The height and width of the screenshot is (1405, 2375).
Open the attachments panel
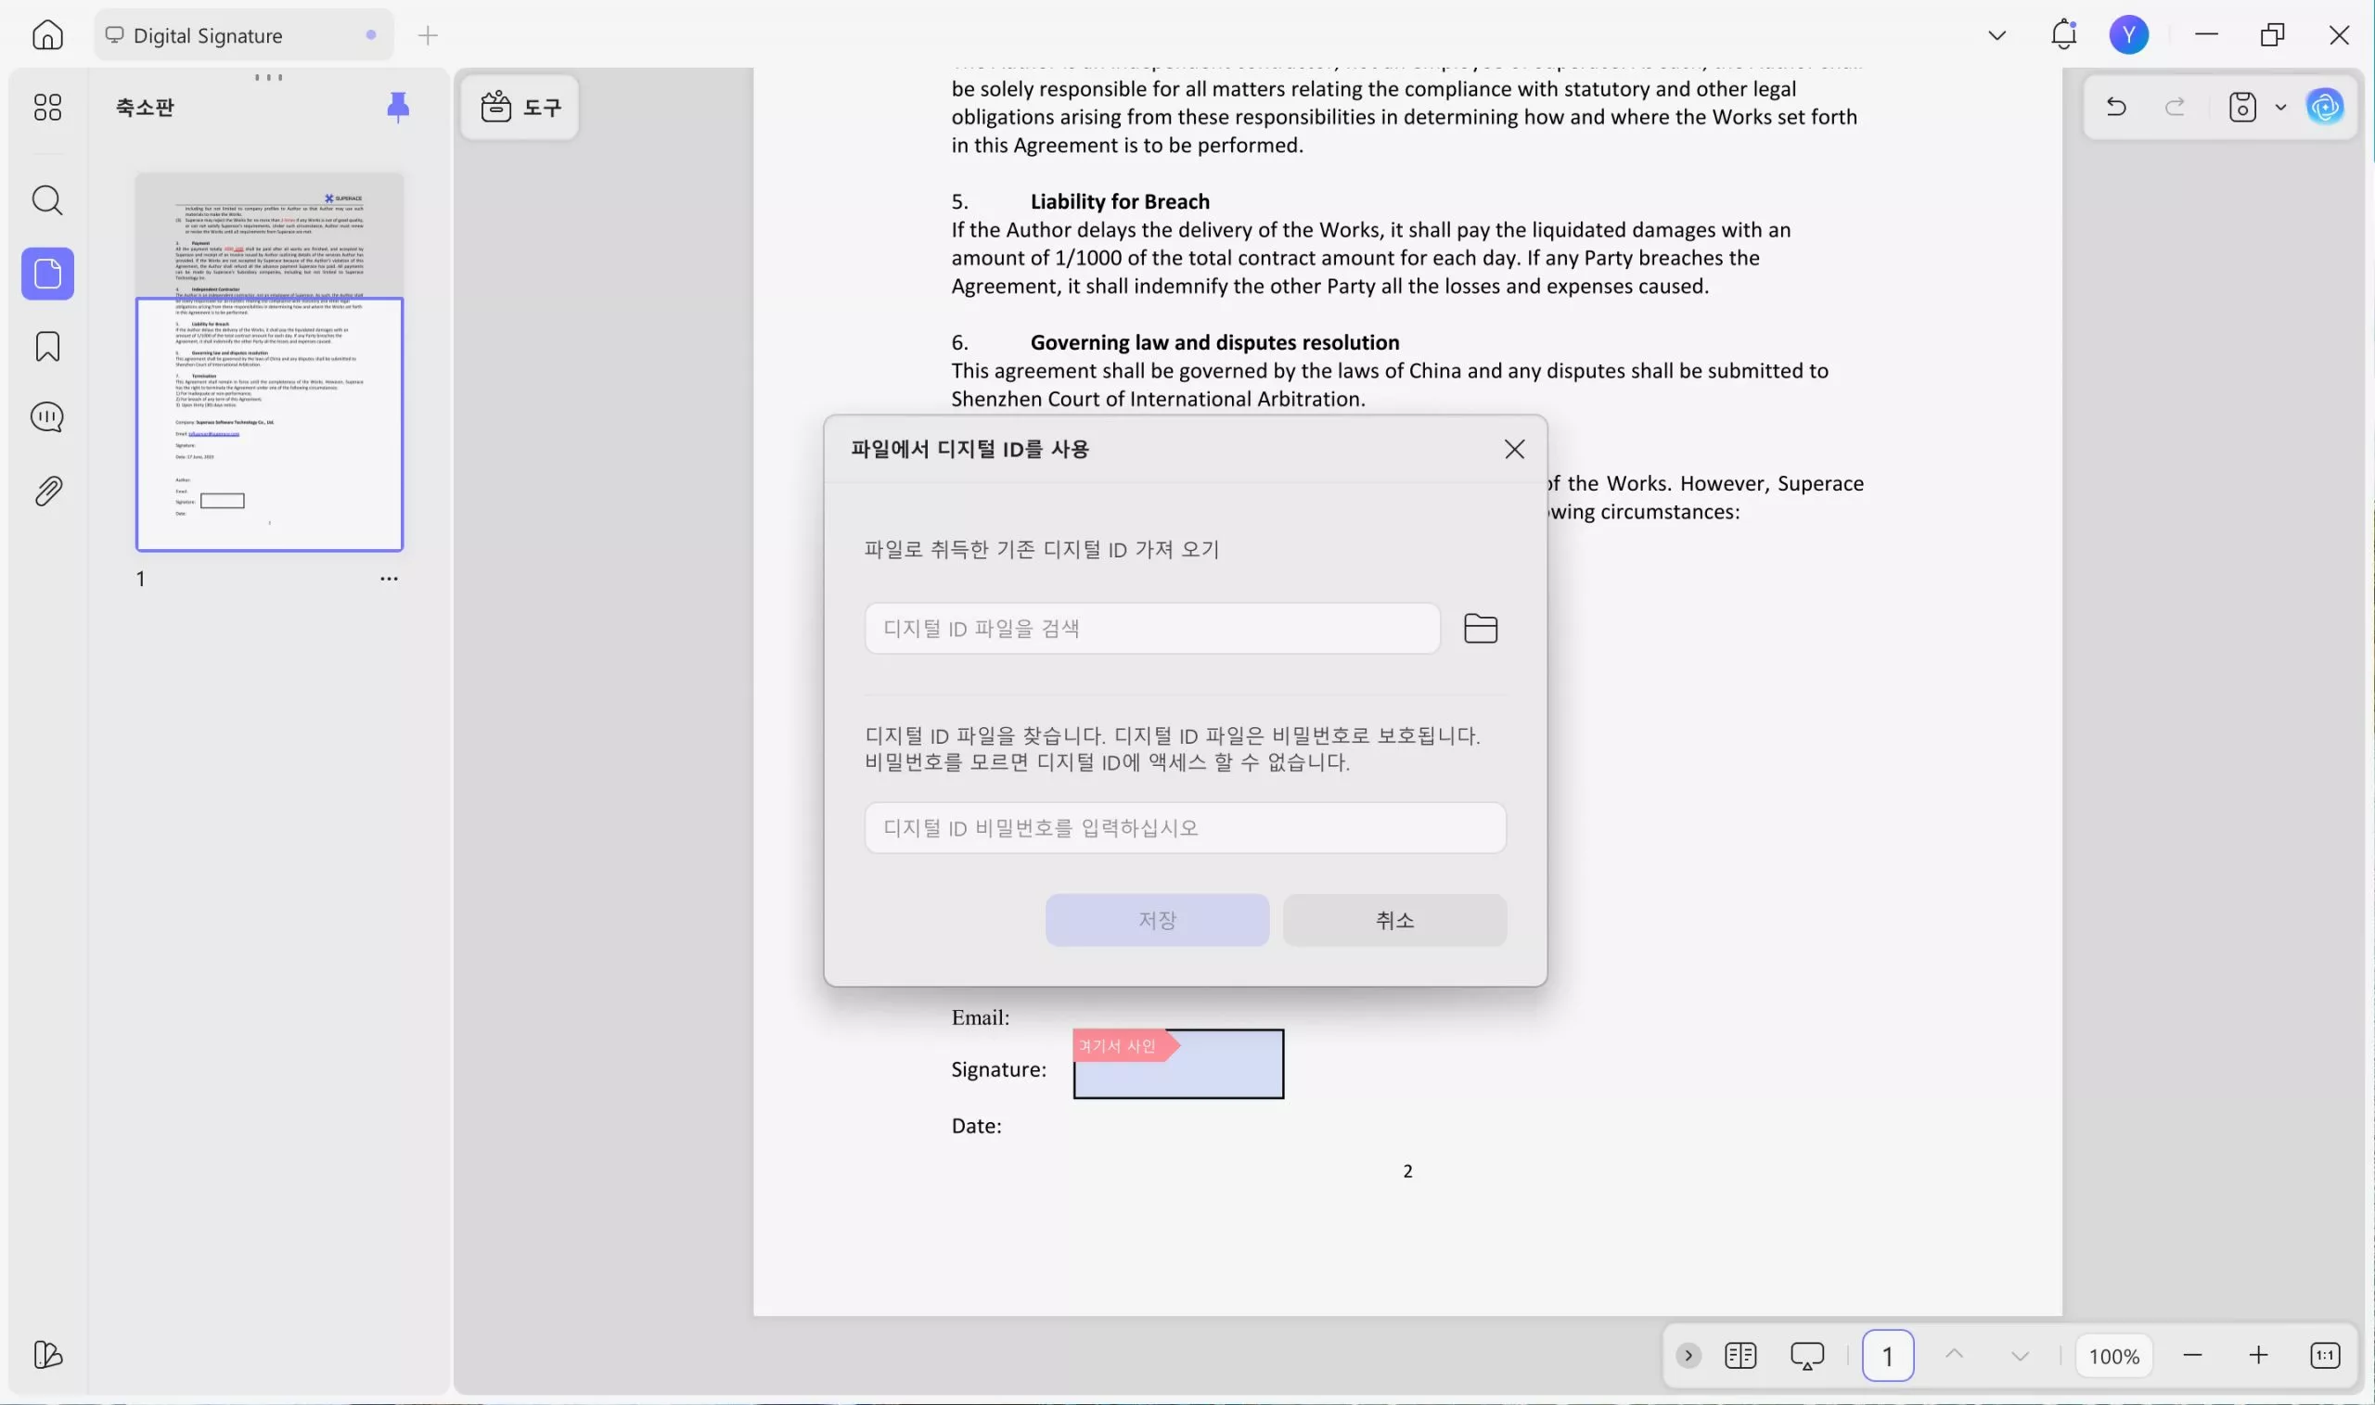coord(46,490)
